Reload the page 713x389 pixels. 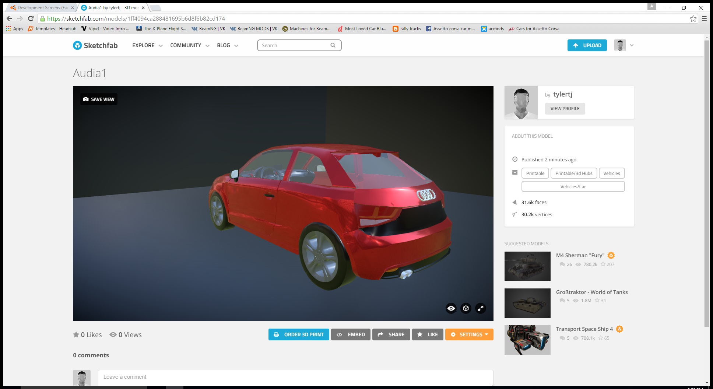(31, 18)
